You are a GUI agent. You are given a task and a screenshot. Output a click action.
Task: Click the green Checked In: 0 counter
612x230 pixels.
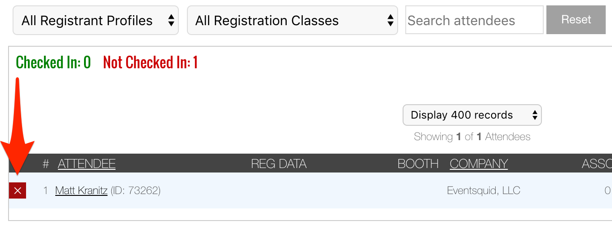tap(53, 62)
